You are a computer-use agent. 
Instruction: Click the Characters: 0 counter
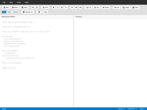[132, 109]
